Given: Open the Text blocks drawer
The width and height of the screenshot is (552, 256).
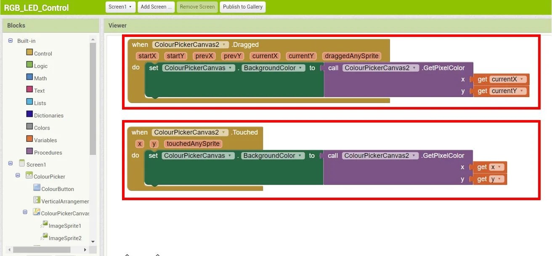Looking at the screenshot, I should coord(40,90).
